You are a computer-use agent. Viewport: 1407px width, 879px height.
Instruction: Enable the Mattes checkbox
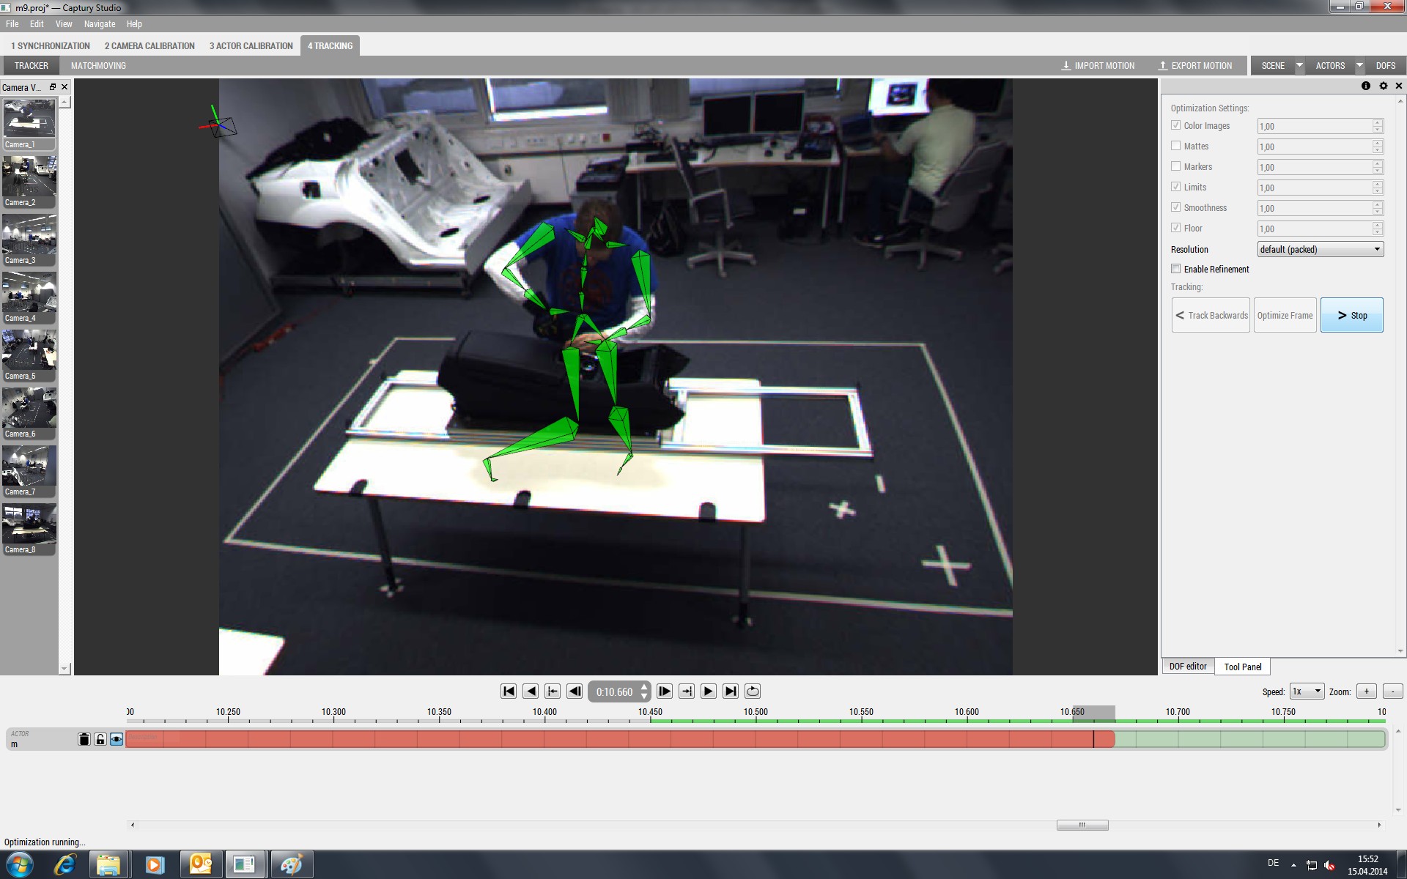(1176, 146)
